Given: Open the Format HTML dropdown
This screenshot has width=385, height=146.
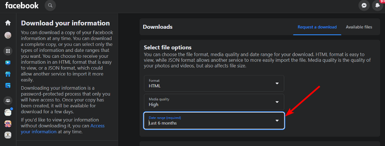Looking at the screenshot, I should click(x=214, y=83).
